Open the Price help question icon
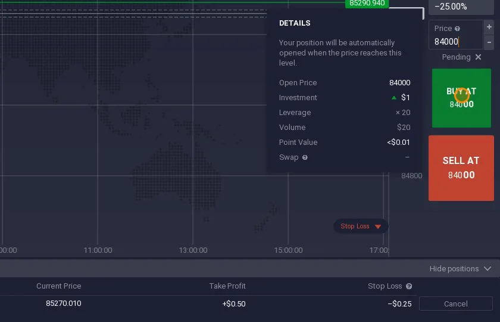The width and height of the screenshot is (500, 322). pos(457,29)
